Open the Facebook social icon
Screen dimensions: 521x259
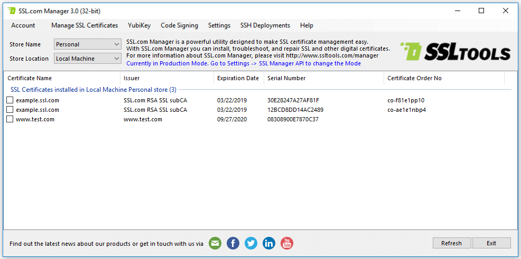233,243
